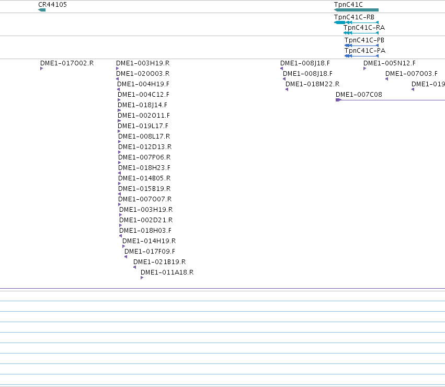445x387 pixels.
Task: Click the TpnC41C-RA transcript glyph
Action: 361,33
